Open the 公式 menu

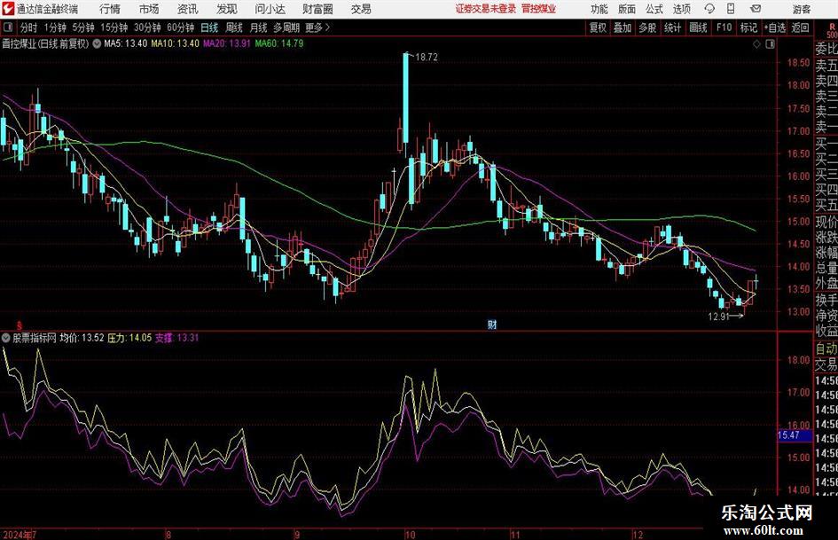pos(654,9)
